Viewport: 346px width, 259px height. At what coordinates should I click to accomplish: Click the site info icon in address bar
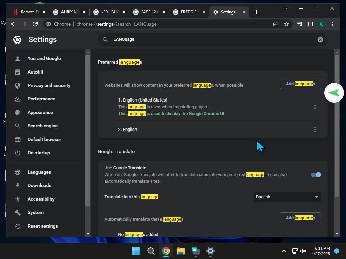pos(49,24)
